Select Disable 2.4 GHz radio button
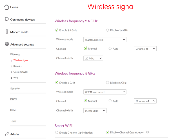This screenshot has width=169, height=139. (108, 30)
